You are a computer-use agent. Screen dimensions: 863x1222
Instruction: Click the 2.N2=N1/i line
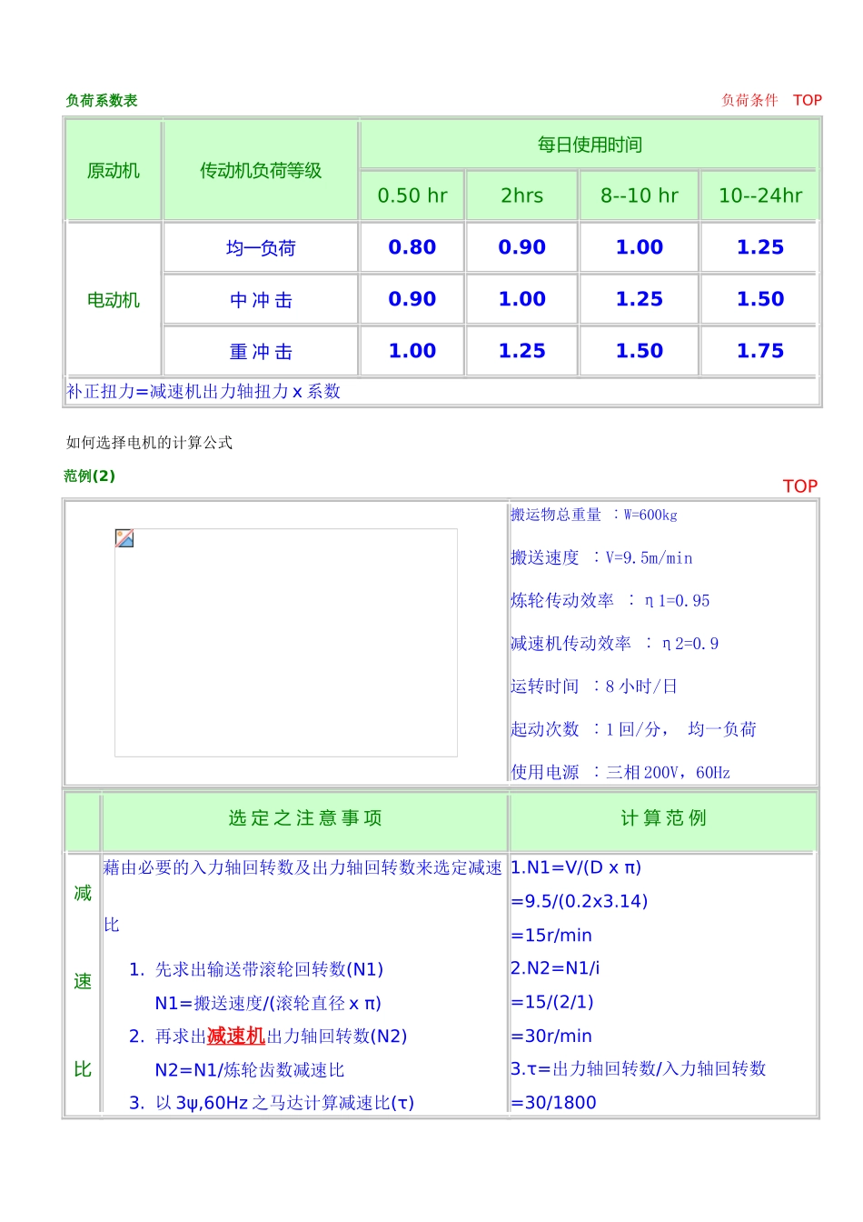555,968
